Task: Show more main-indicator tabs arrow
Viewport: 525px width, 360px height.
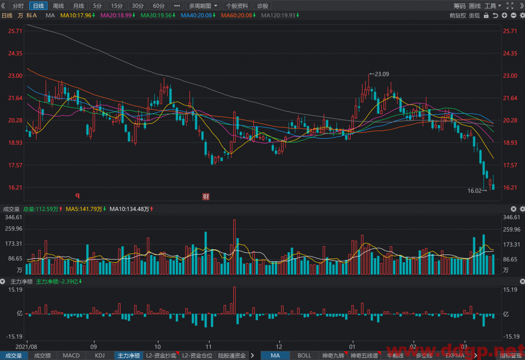Action: pos(475,355)
